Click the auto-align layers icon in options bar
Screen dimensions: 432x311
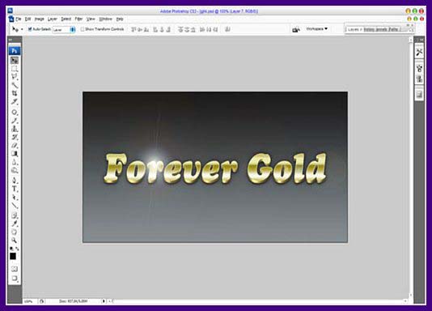pyautogui.click(x=227, y=29)
